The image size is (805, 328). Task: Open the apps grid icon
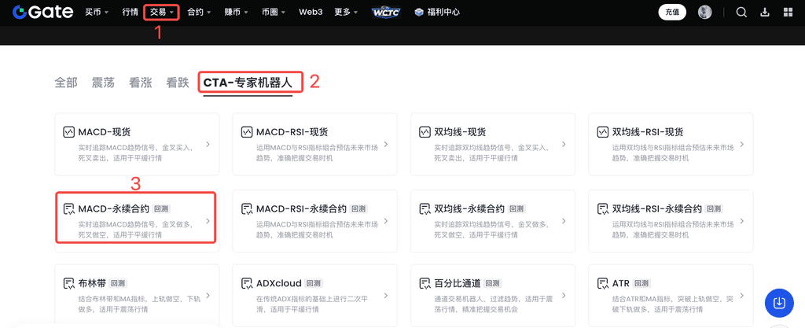pyautogui.click(x=788, y=12)
